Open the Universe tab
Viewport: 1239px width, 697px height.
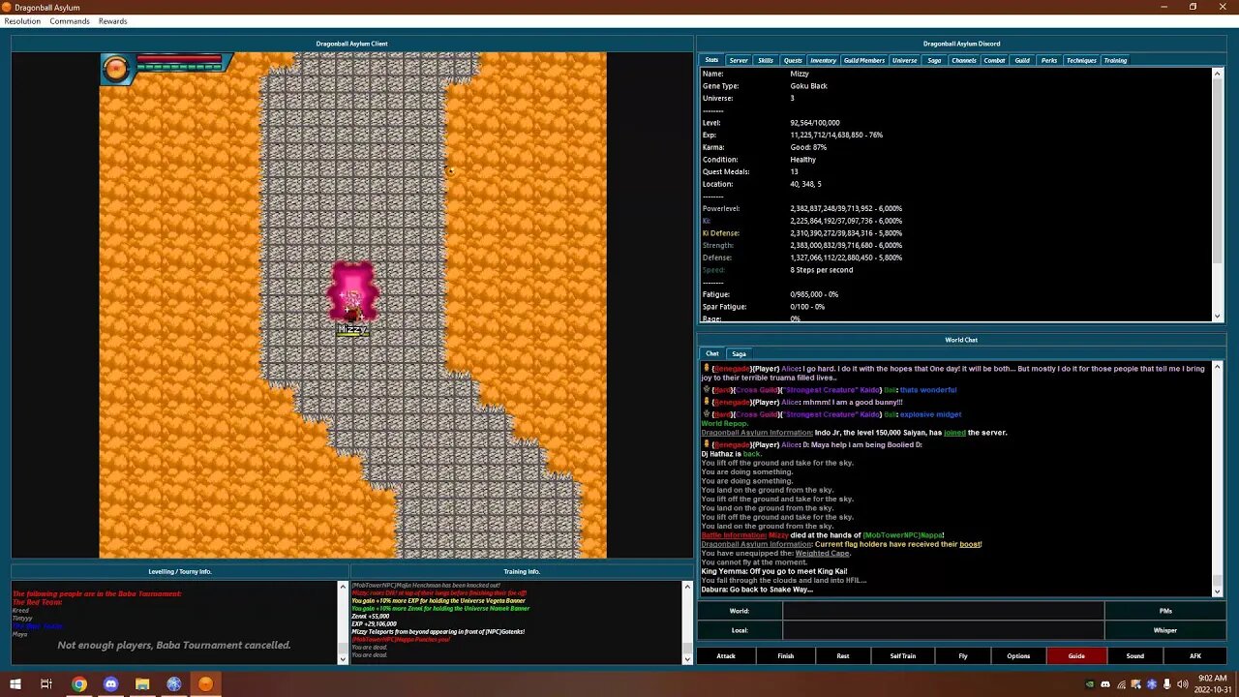pos(904,60)
